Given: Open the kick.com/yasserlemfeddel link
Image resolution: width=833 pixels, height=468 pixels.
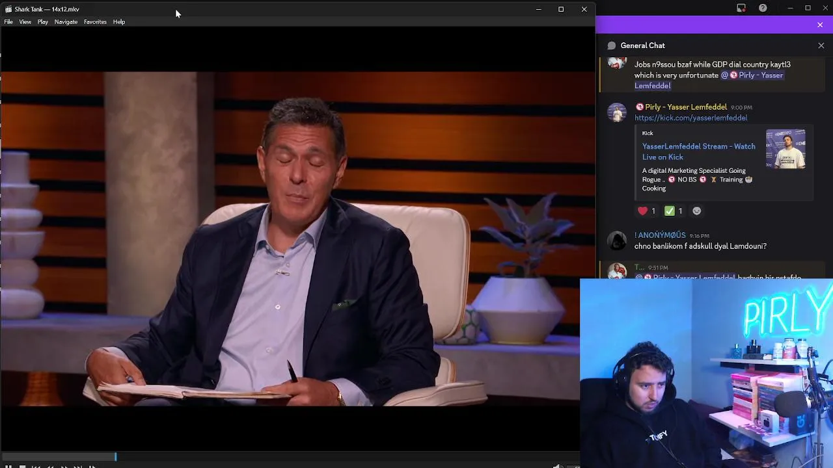Looking at the screenshot, I should click(x=690, y=118).
